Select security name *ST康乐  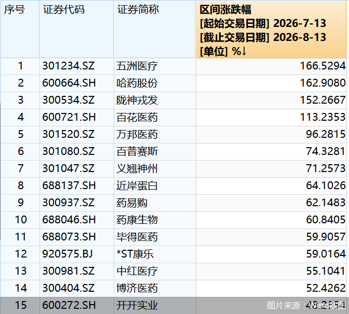click(135, 254)
